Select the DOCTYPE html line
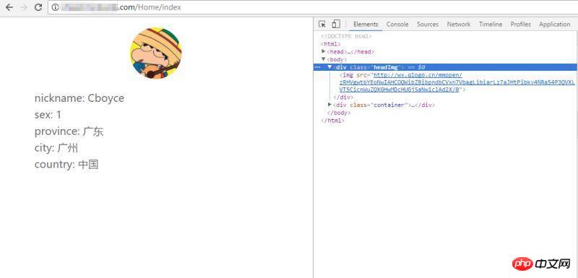Viewport: 578px width, 278px height. (347, 36)
